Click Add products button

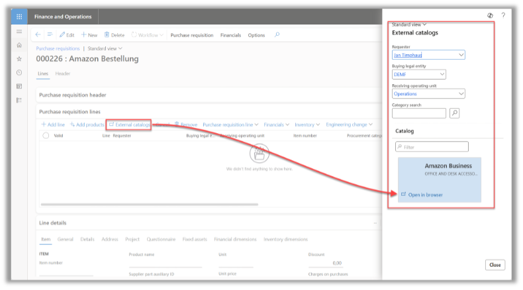coord(87,124)
